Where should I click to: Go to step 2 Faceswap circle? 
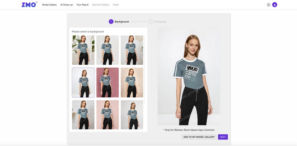pos(151,22)
